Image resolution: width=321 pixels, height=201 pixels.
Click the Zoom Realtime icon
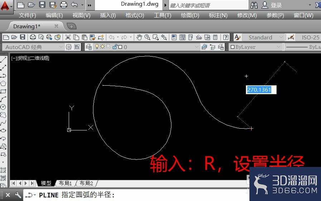147,37
